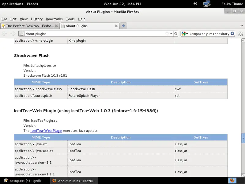
Task: Reload the about:plugins page
Action: point(176,34)
